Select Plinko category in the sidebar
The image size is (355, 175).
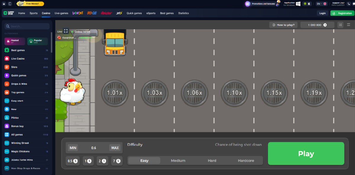[x=15, y=118]
